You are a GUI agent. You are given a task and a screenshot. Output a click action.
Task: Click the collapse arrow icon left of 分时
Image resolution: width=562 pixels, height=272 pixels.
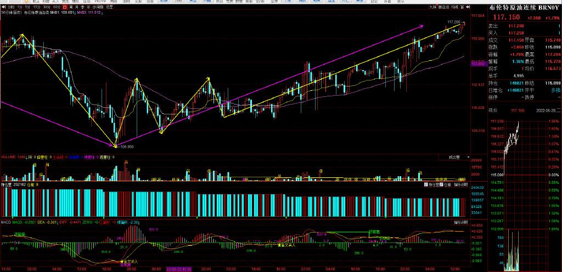click(3, 7)
